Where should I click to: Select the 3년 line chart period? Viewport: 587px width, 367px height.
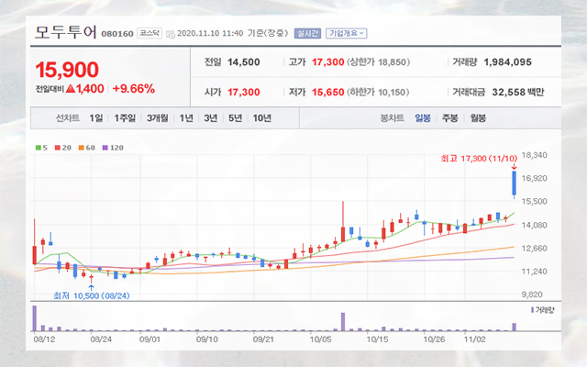[211, 118]
